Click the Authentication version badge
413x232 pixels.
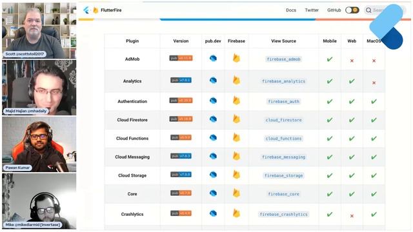pyautogui.click(x=181, y=101)
